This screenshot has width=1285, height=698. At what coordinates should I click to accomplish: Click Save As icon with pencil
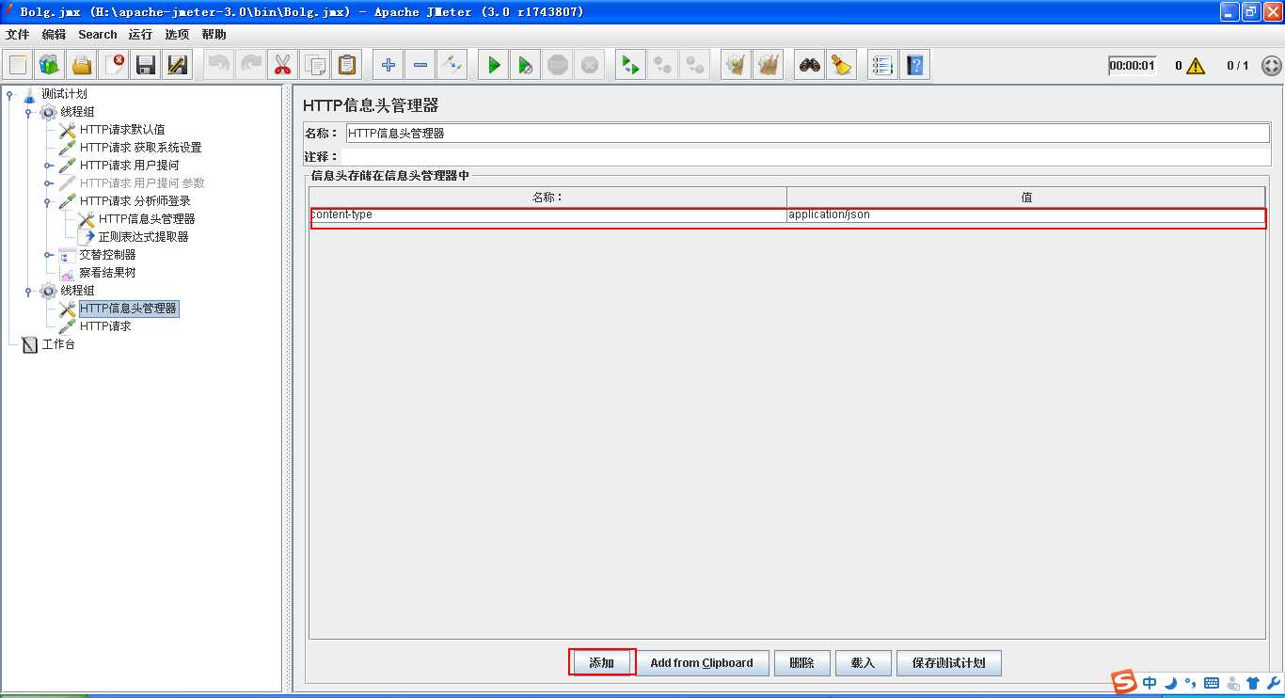tap(178, 65)
